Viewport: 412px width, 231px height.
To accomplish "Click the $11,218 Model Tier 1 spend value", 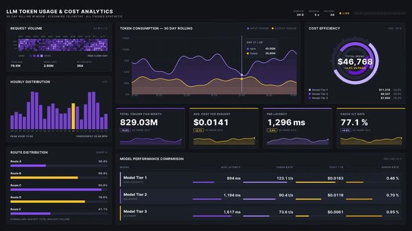I will click(x=384, y=90).
